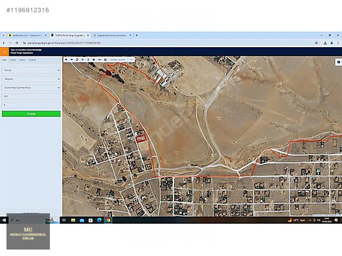This screenshot has height=256, width=342.
Task: Launch Microsoft Edge from taskbar
Action: tap(99, 220)
